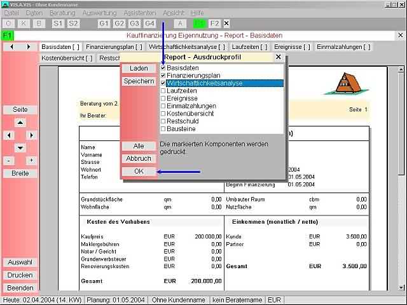Switch to the Basisdaten [ ] tab
The height and width of the screenshot is (305, 407).
[60, 47]
